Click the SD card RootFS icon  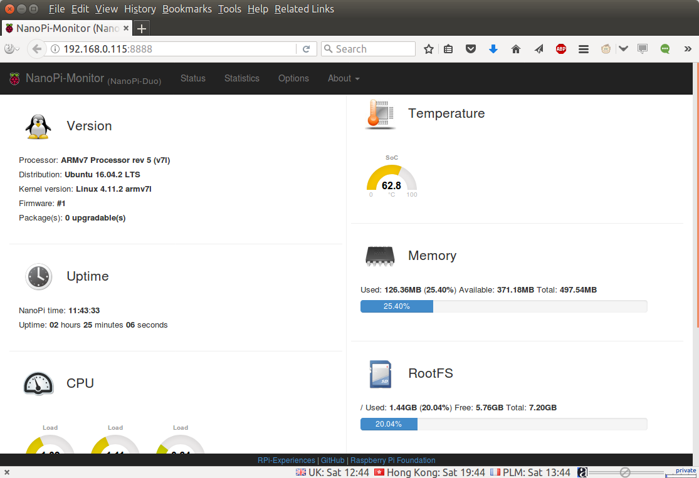(x=381, y=374)
